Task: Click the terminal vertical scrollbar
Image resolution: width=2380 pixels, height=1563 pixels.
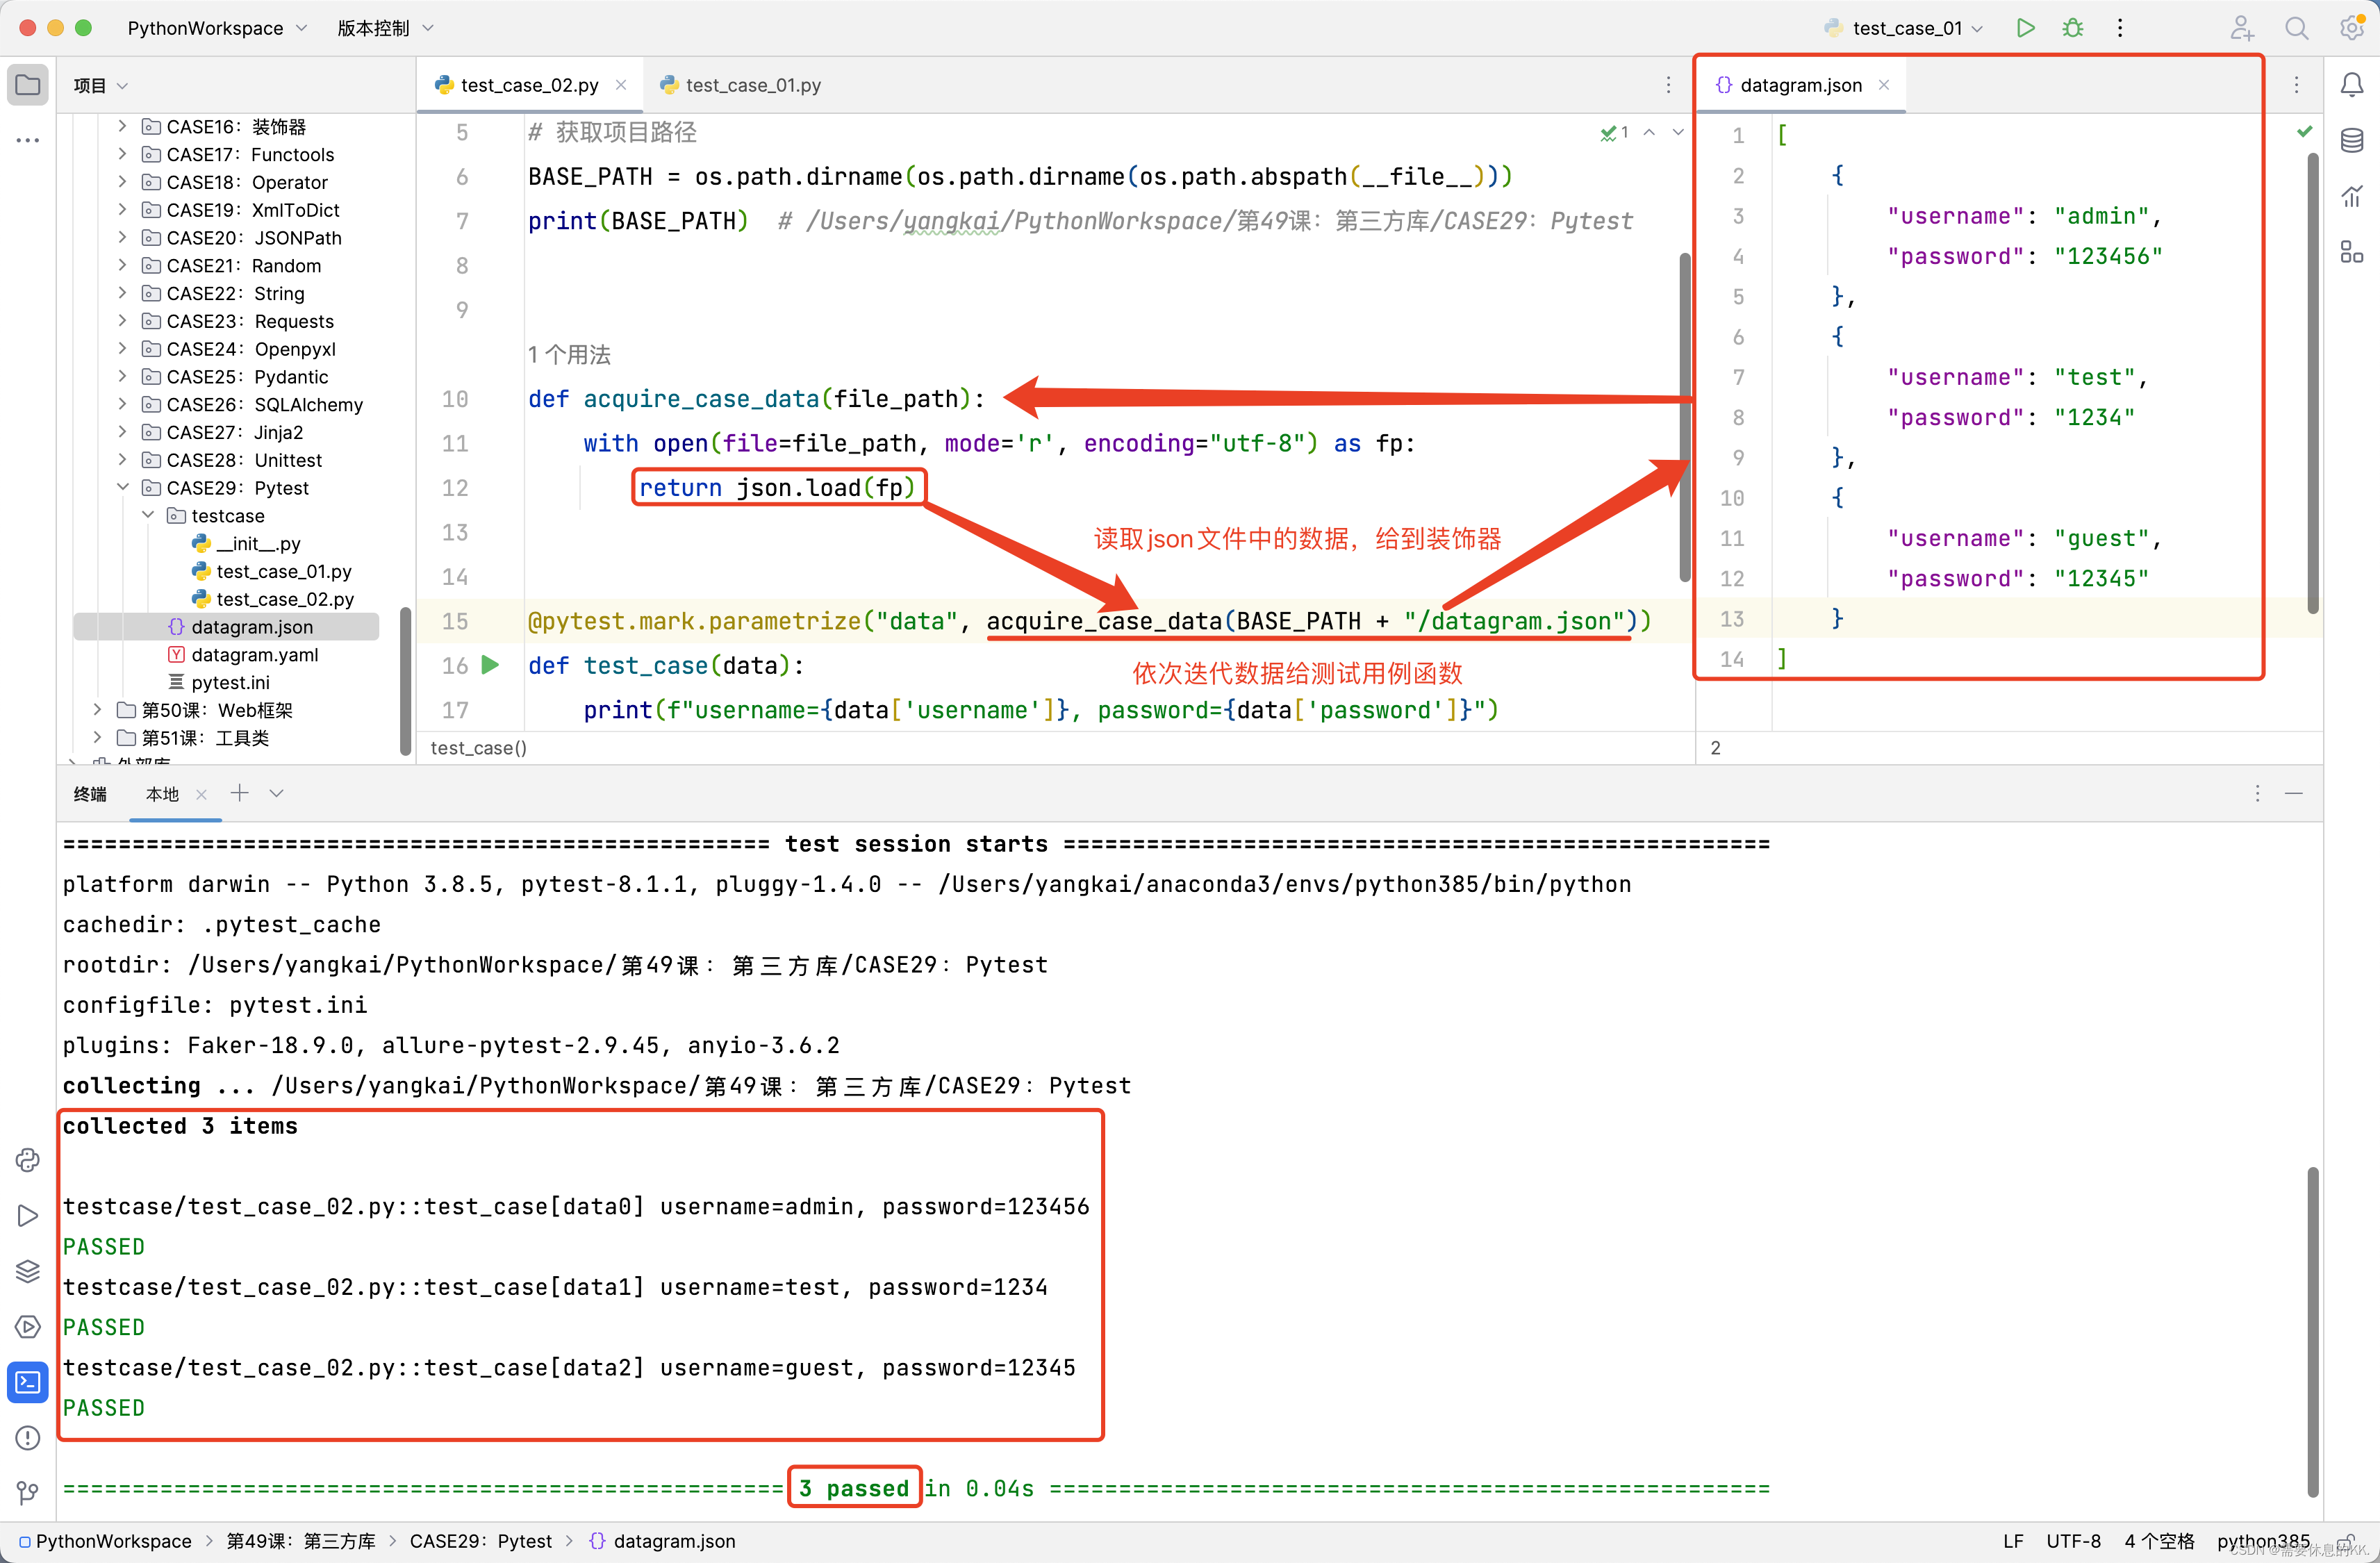Action: click(2313, 1330)
